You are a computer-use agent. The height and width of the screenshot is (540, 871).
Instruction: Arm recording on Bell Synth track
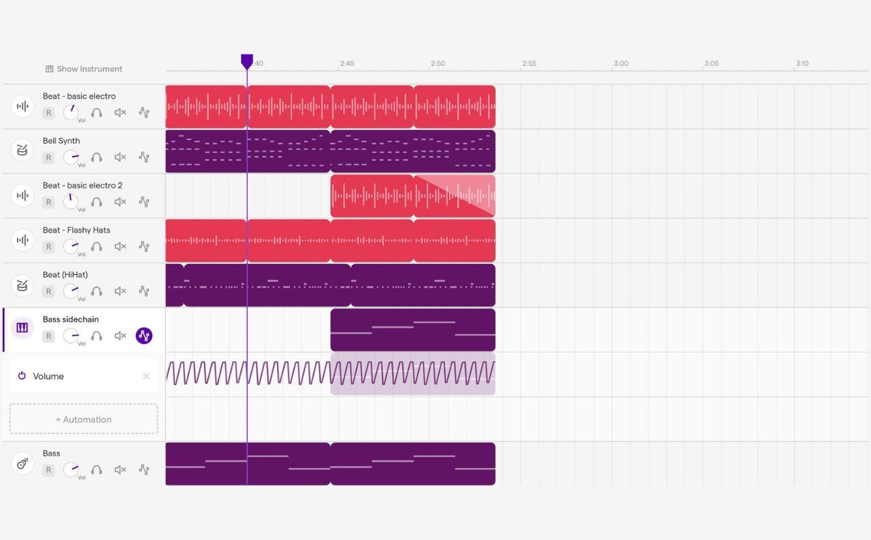click(x=48, y=158)
